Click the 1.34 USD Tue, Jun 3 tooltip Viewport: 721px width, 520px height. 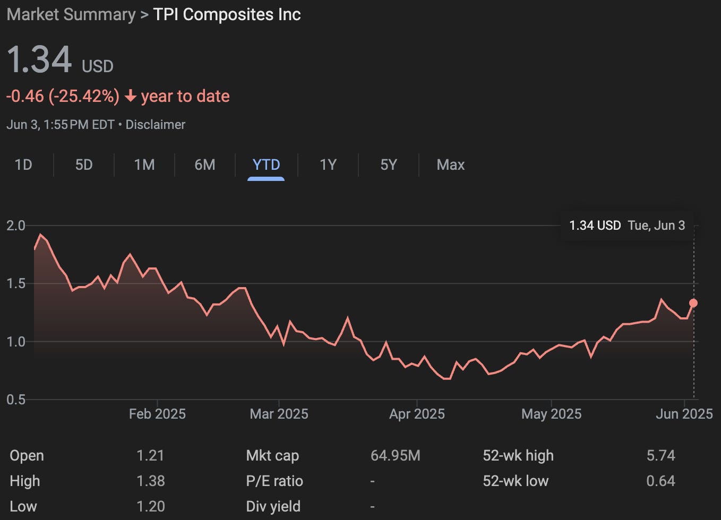click(627, 226)
